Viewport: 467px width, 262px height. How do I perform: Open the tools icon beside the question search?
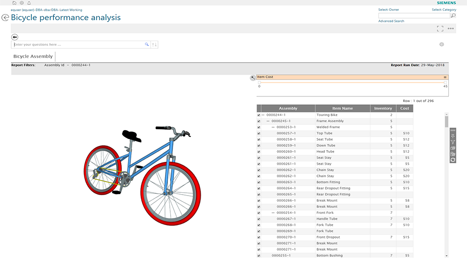pyautogui.click(x=154, y=44)
